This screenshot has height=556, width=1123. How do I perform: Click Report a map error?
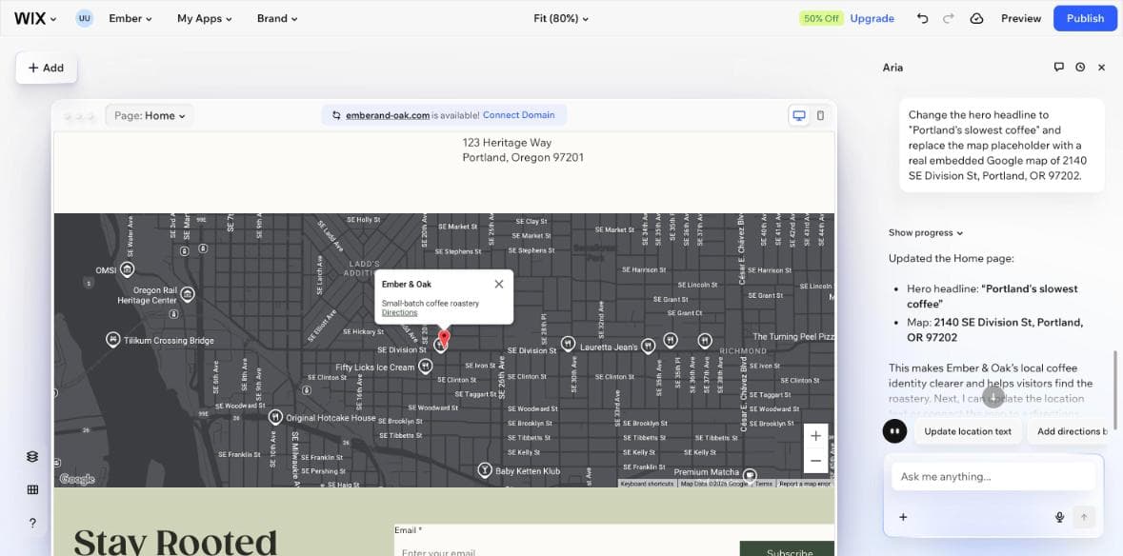click(x=805, y=484)
